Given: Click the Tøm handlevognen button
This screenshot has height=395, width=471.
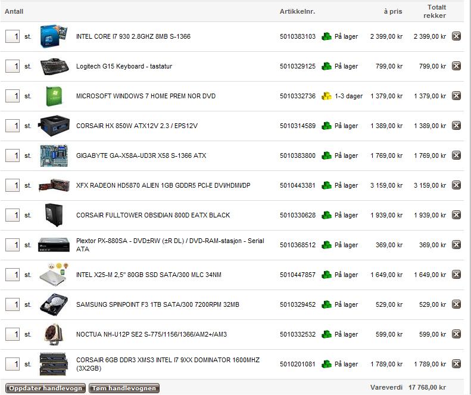Looking at the screenshot, I should coord(124,388).
